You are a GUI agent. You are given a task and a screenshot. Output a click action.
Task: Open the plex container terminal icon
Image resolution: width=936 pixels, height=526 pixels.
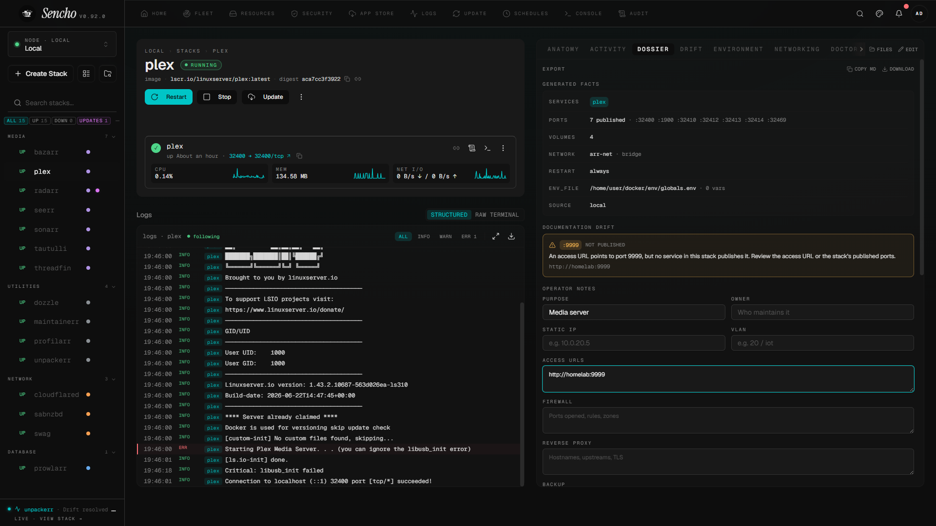pyautogui.click(x=487, y=148)
